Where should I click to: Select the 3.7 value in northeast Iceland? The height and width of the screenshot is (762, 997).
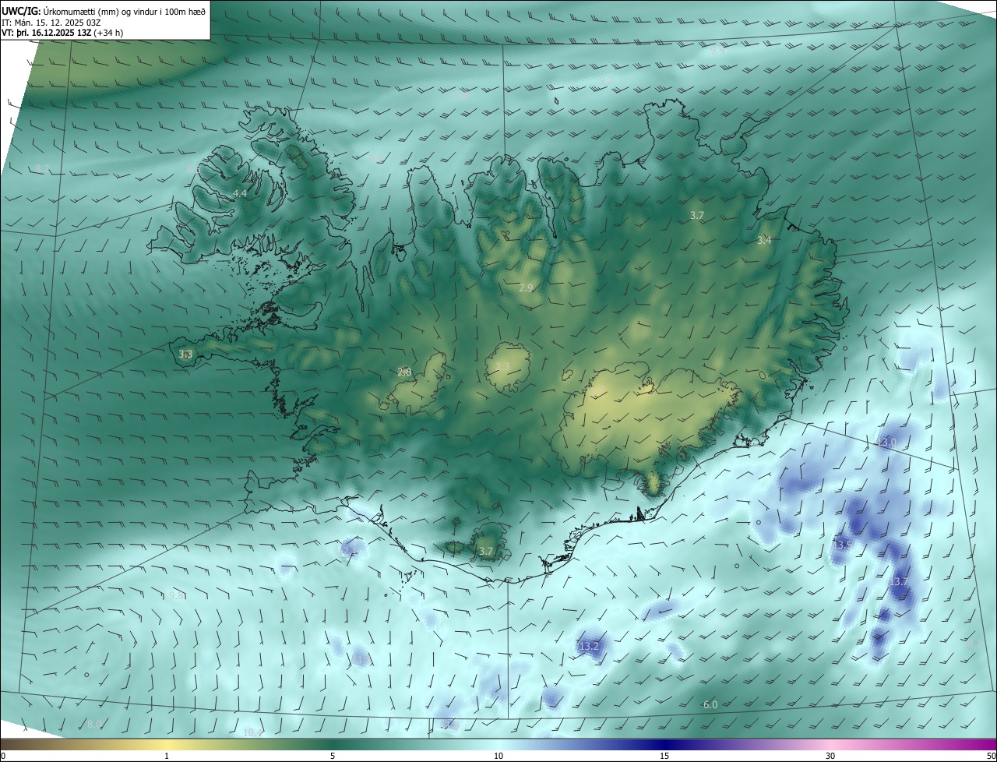(x=697, y=215)
